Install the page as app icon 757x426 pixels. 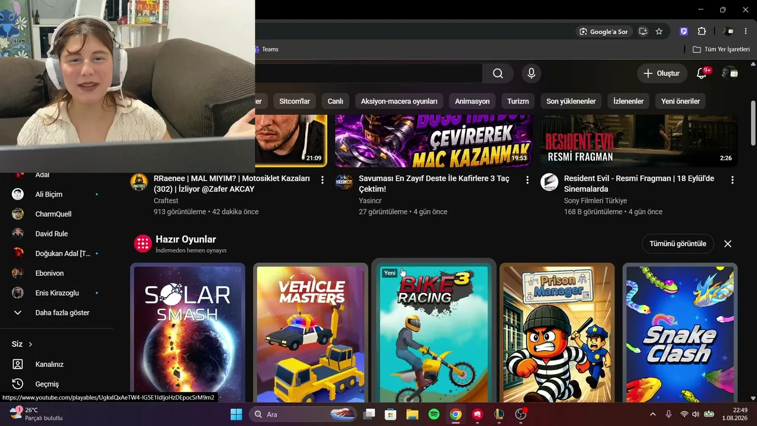click(x=643, y=31)
